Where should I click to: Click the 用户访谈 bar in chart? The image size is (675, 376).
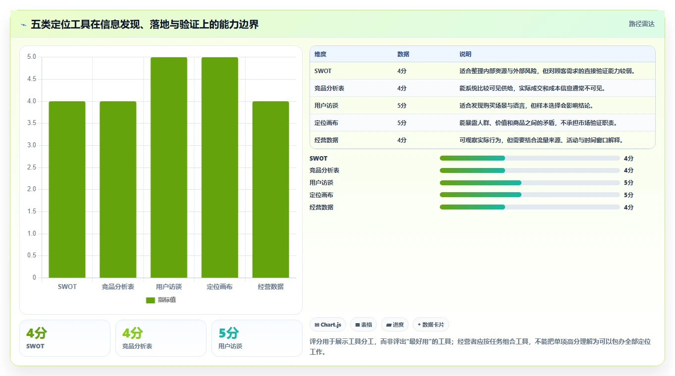169,167
